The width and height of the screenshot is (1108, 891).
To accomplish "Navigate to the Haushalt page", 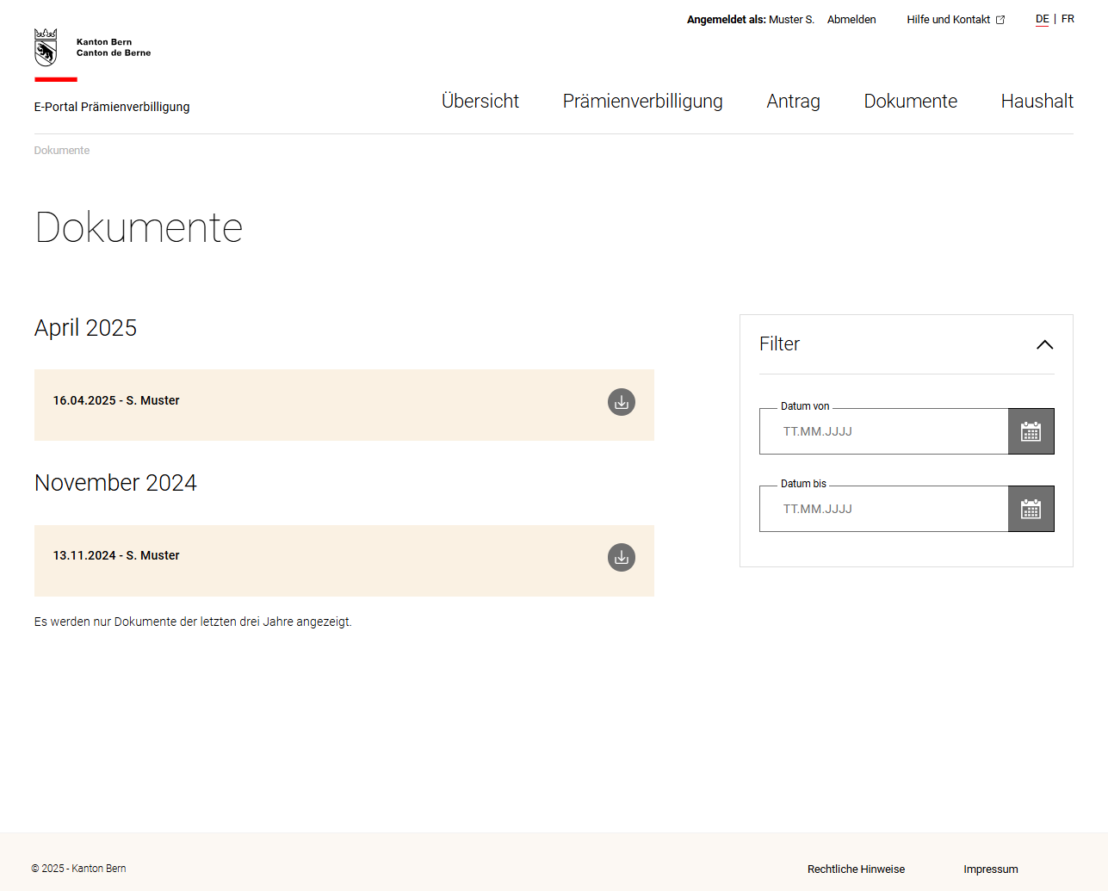I will (x=1037, y=102).
